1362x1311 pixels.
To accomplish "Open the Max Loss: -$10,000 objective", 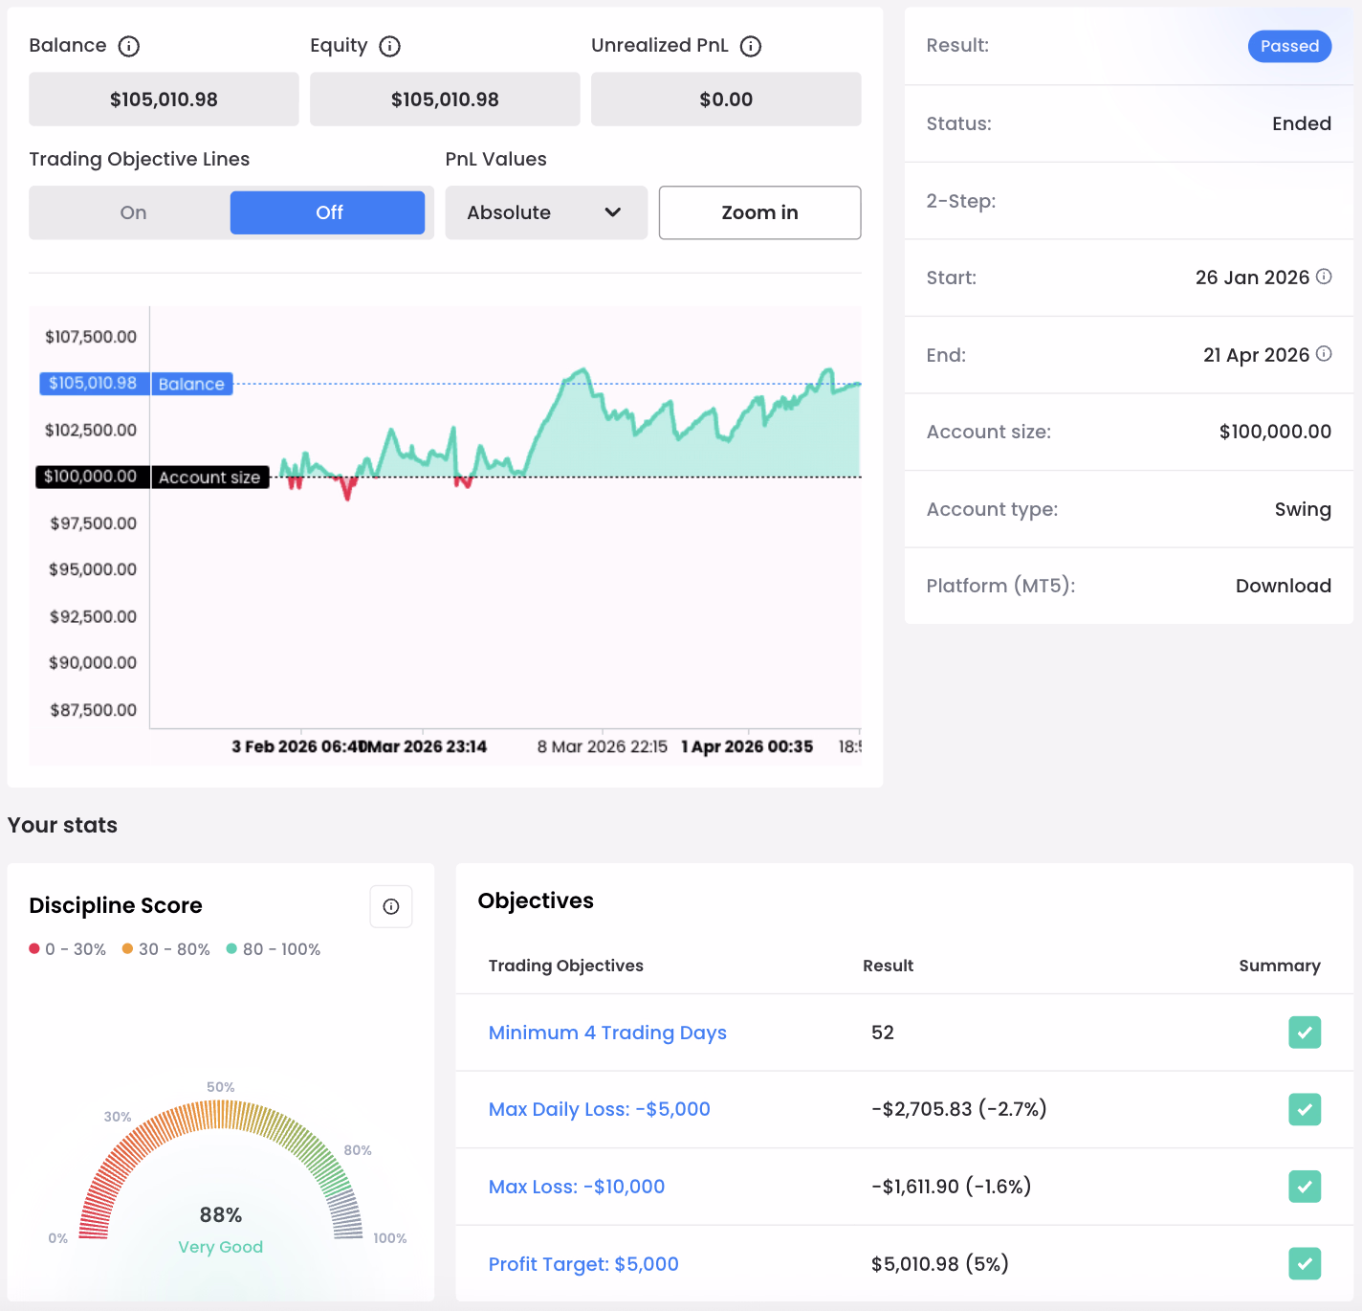I will click(x=577, y=1187).
